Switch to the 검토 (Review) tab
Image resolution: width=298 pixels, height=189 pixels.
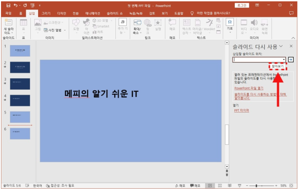coord(152,13)
